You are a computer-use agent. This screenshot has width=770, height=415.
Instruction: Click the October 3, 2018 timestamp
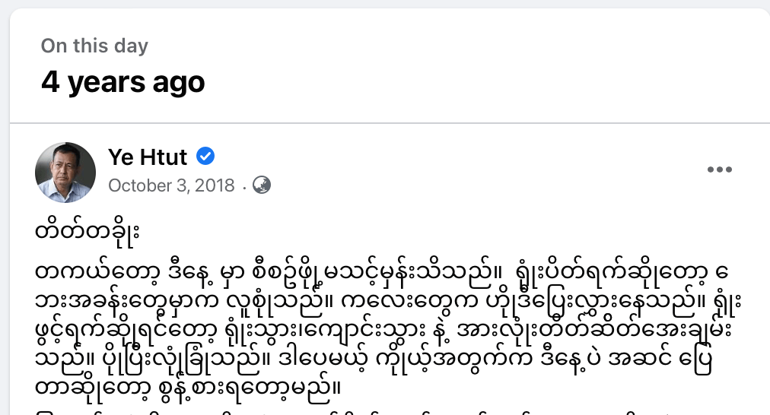pos(171,185)
